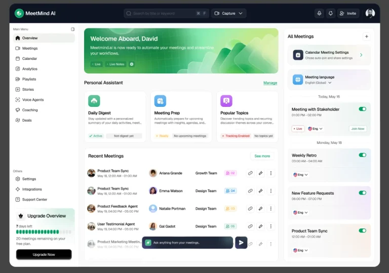This screenshot has width=389, height=273.
Task: Click Join Now on Meeting with Stakeholder
Action: 358,129
